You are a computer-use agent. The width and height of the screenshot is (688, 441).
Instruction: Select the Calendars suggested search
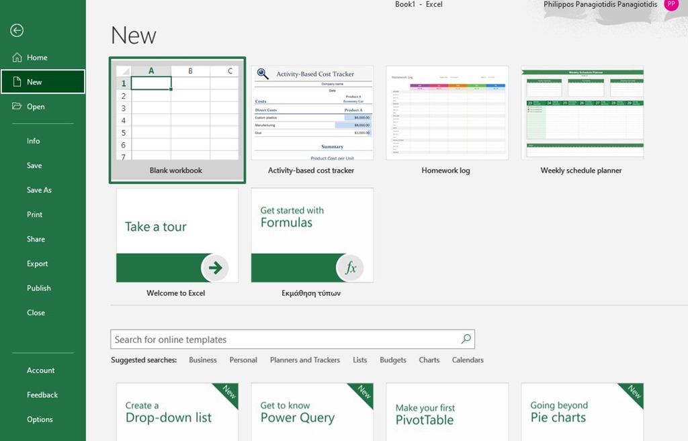468,360
